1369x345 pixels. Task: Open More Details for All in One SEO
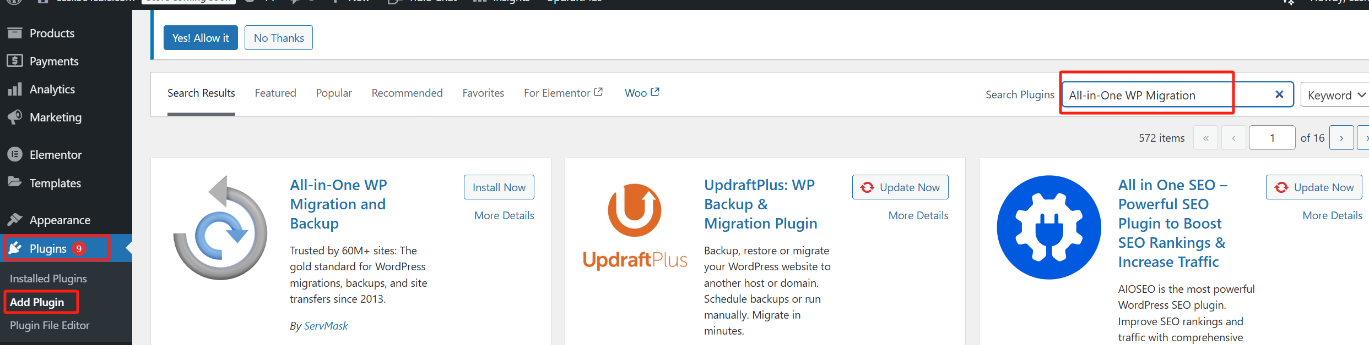1332,215
